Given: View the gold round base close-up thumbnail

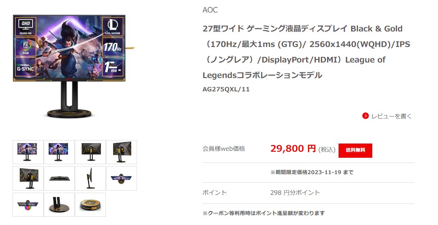Looking at the screenshot, I should 90,205.
